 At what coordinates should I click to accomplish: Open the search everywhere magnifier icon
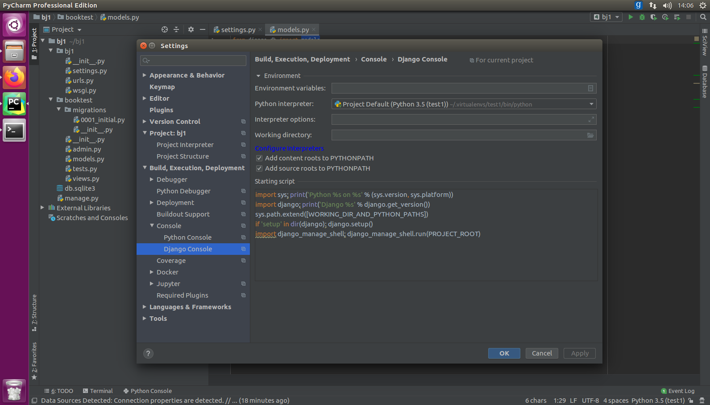(703, 17)
